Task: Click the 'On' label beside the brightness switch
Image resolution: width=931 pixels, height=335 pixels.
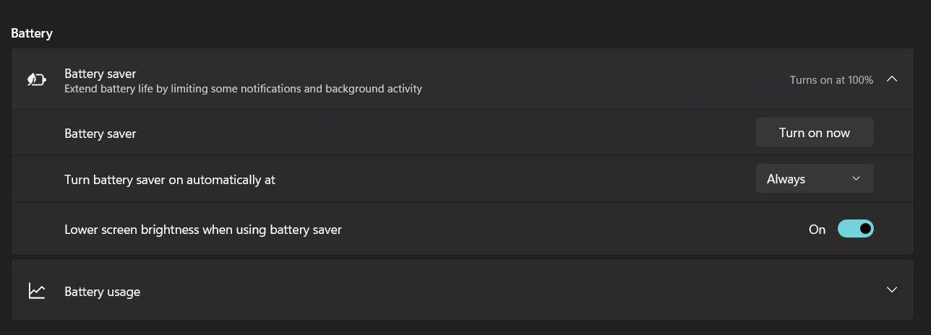Action: [x=817, y=230]
